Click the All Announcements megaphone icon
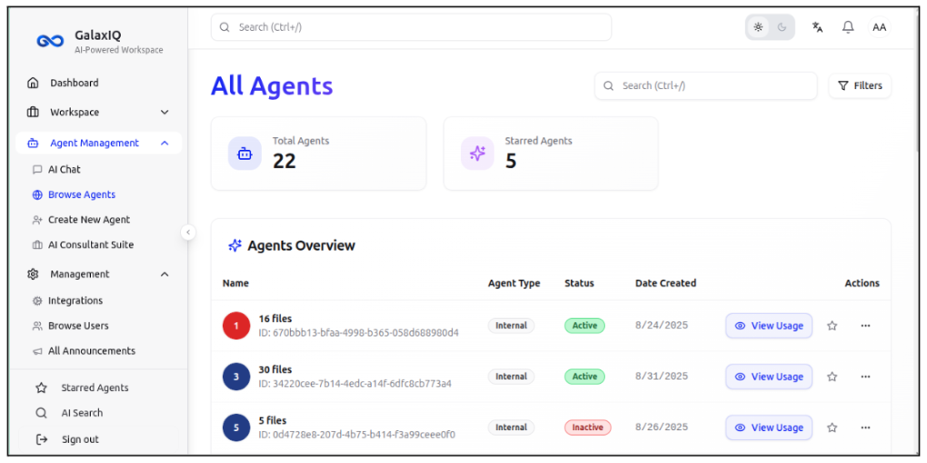 click(x=37, y=351)
